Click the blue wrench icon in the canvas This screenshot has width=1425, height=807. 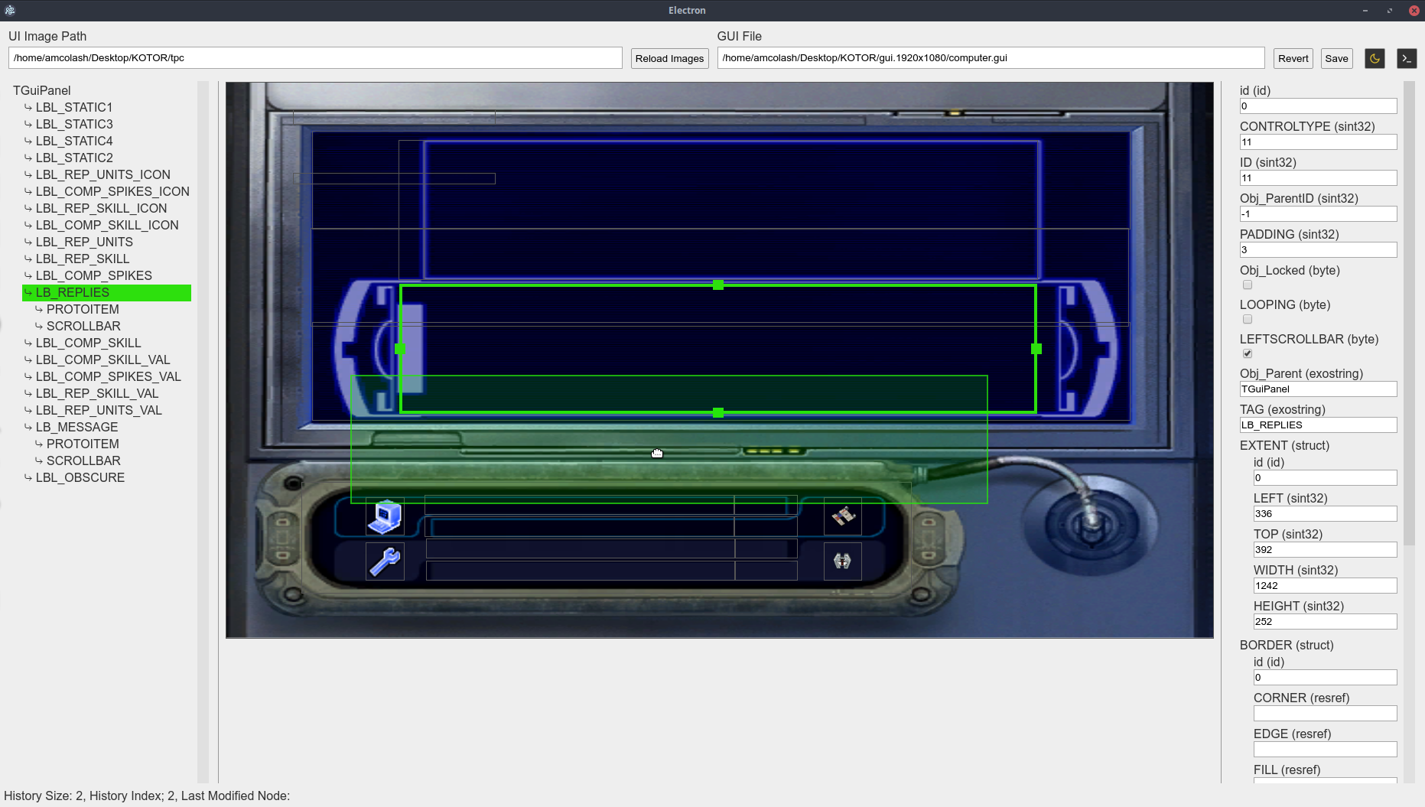[x=385, y=561]
